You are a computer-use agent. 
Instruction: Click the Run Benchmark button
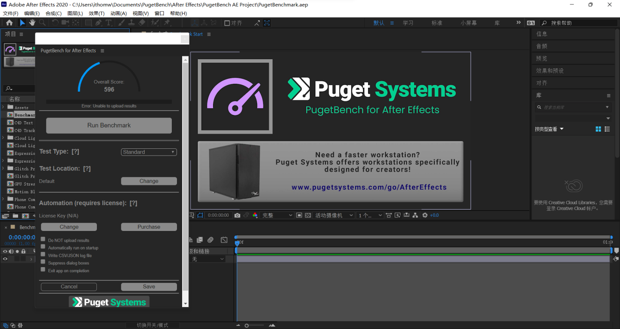click(x=109, y=125)
